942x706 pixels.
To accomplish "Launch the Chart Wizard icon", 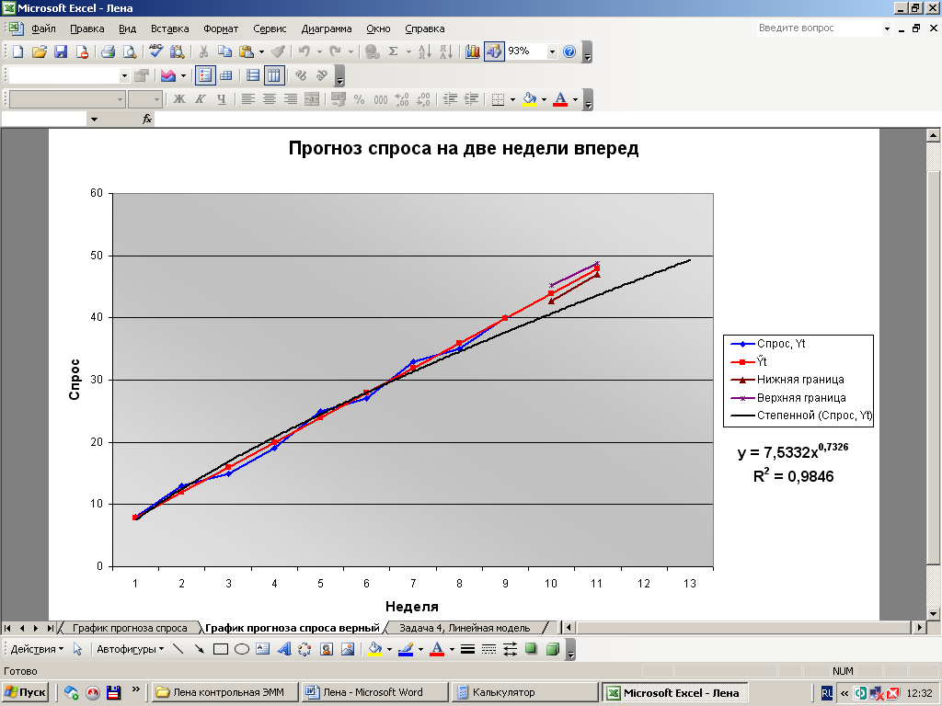I will pyautogui.click(x=473, y=51).
